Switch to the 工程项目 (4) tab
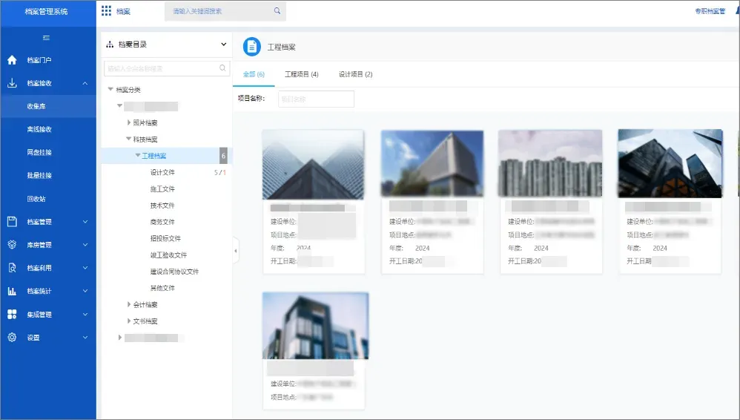The image size is (740, 420). (x=302, y=74)
